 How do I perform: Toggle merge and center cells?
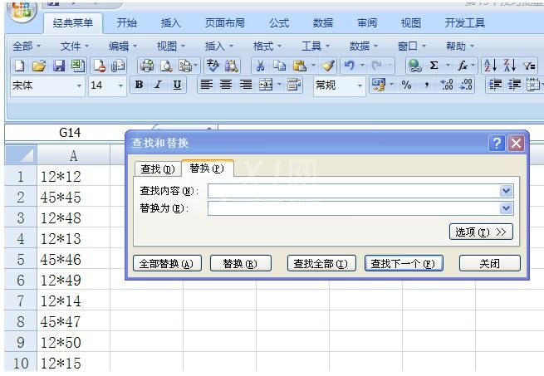click(x=266, y=85)
